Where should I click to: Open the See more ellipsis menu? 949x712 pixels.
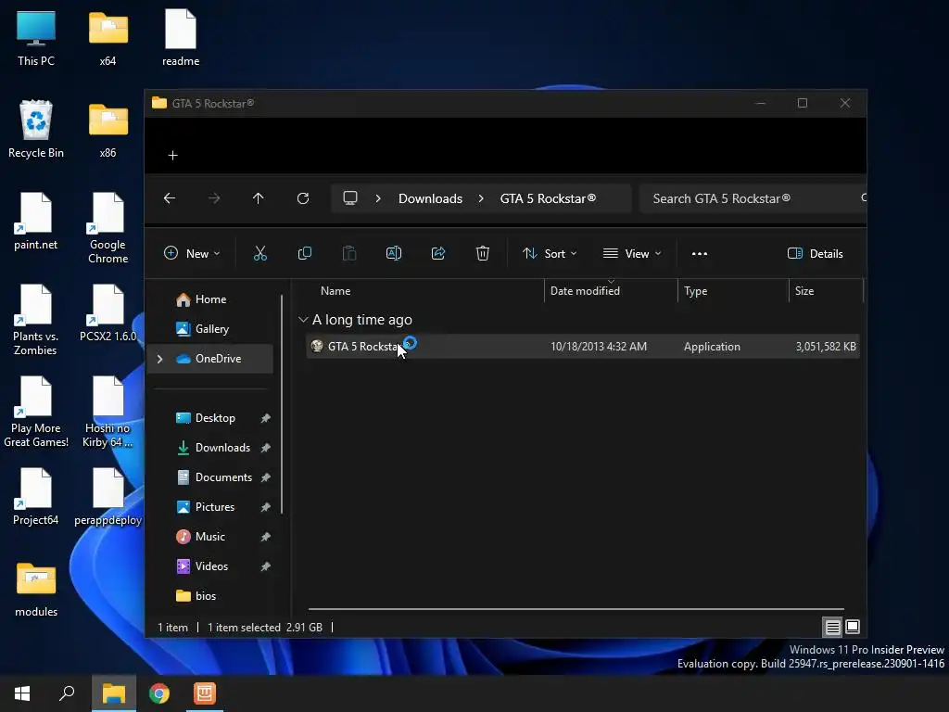[x=700, y=254]
